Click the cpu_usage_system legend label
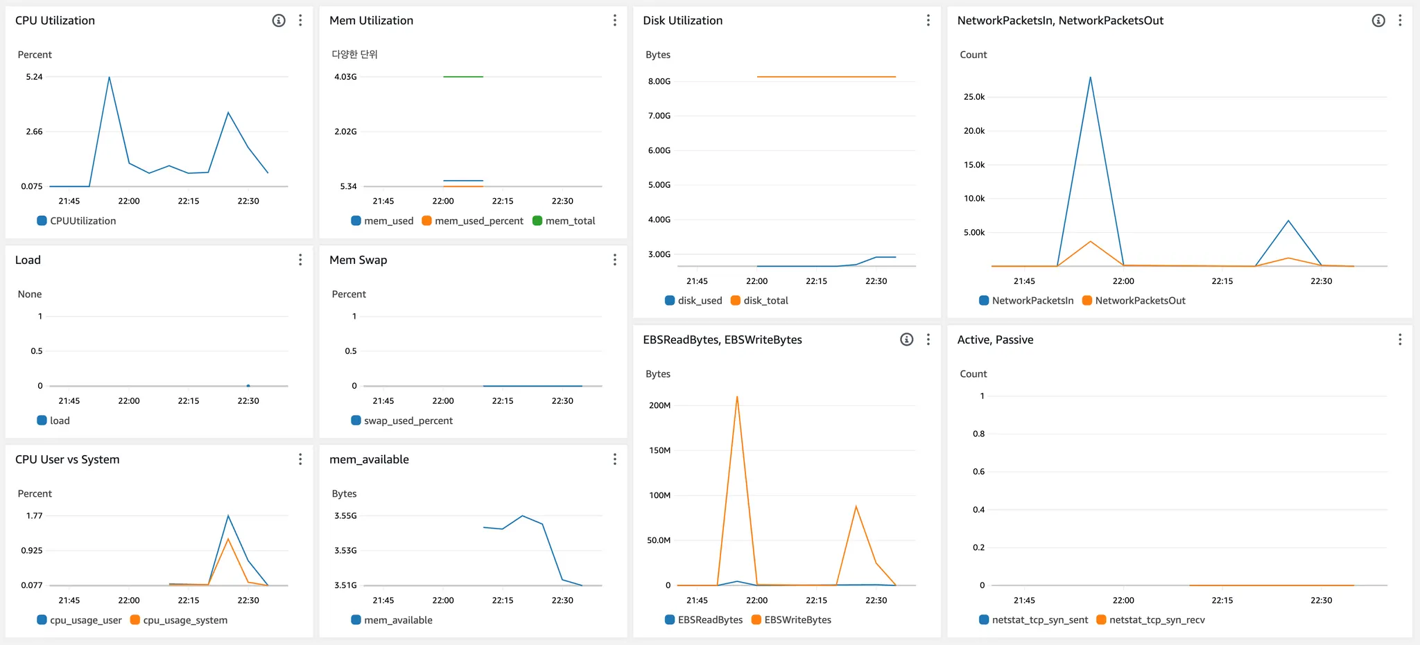Screen dimensions: 1420x645 pos(185,620)
